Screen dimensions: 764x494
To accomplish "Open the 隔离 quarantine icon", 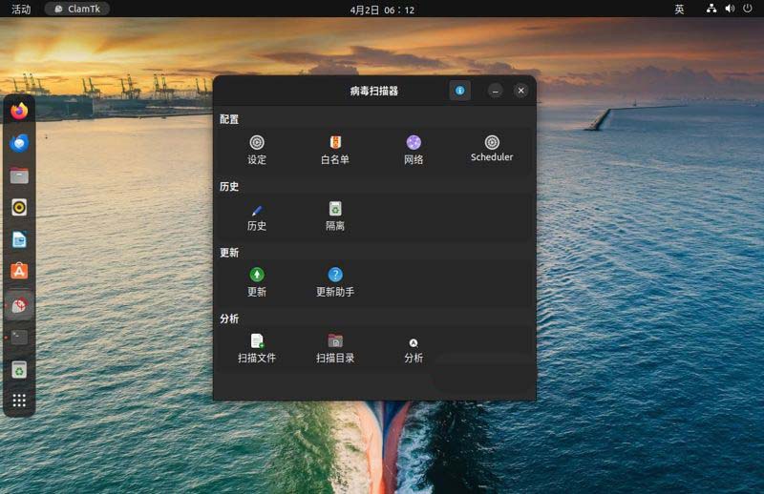I will 335,209.
